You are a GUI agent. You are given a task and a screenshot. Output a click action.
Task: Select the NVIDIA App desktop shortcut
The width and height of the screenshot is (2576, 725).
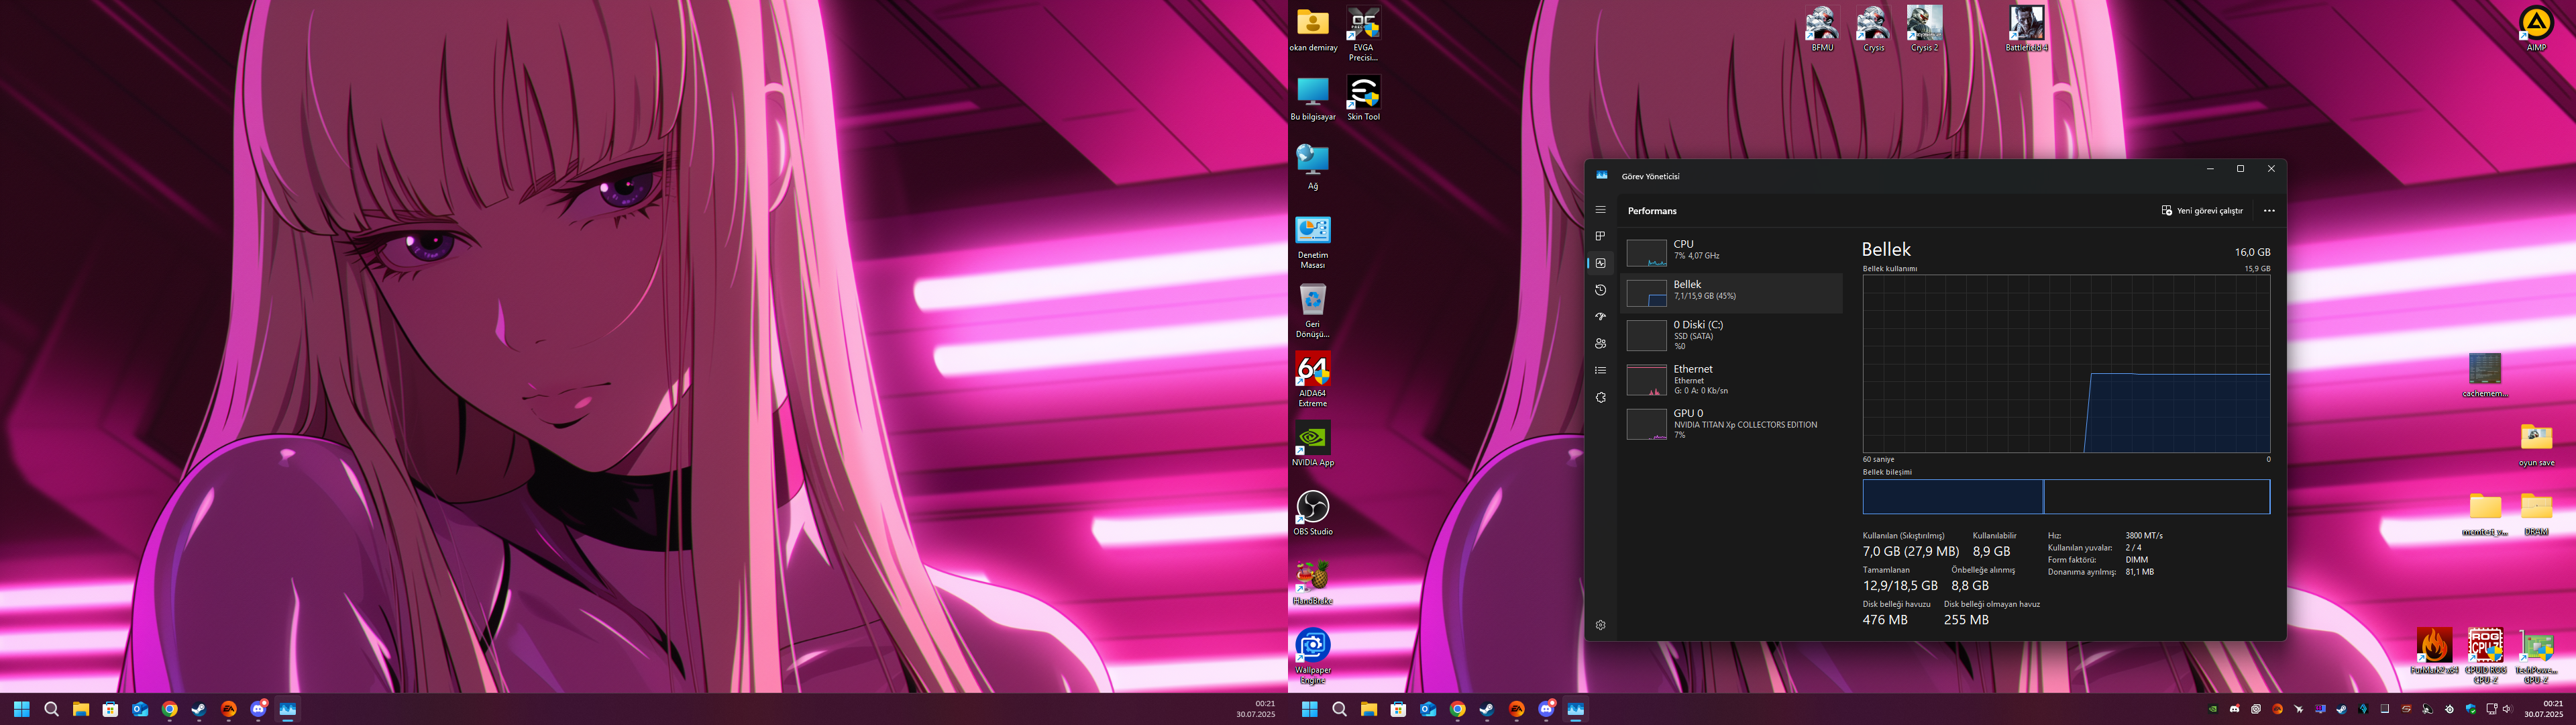1312,444
